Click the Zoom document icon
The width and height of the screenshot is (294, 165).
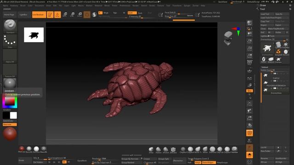pos(249,41)
